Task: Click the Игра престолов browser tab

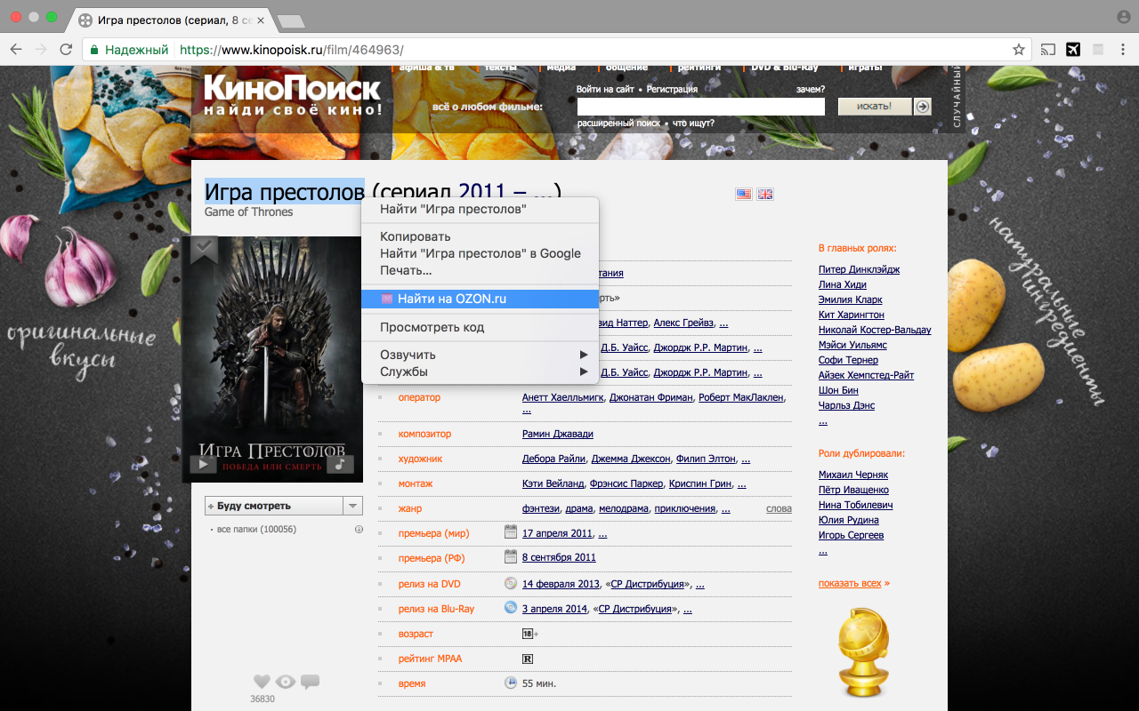Action: pos(171,20)
